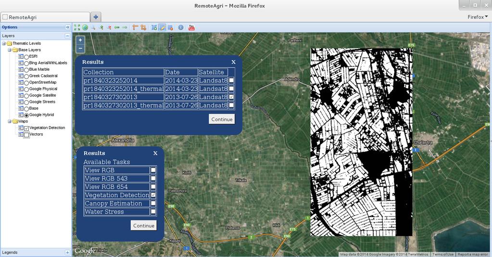
Task: Toggle the pencil edit feature tool
Action: (x=162, y=27)
